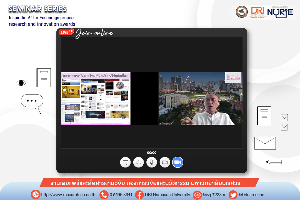Click the upper checked checkbox graphic
The height and width of the screenshot is (200, 300).
pos(284,117)
